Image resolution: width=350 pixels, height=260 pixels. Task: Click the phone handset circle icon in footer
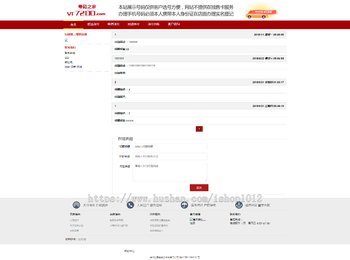pos(130,205)
